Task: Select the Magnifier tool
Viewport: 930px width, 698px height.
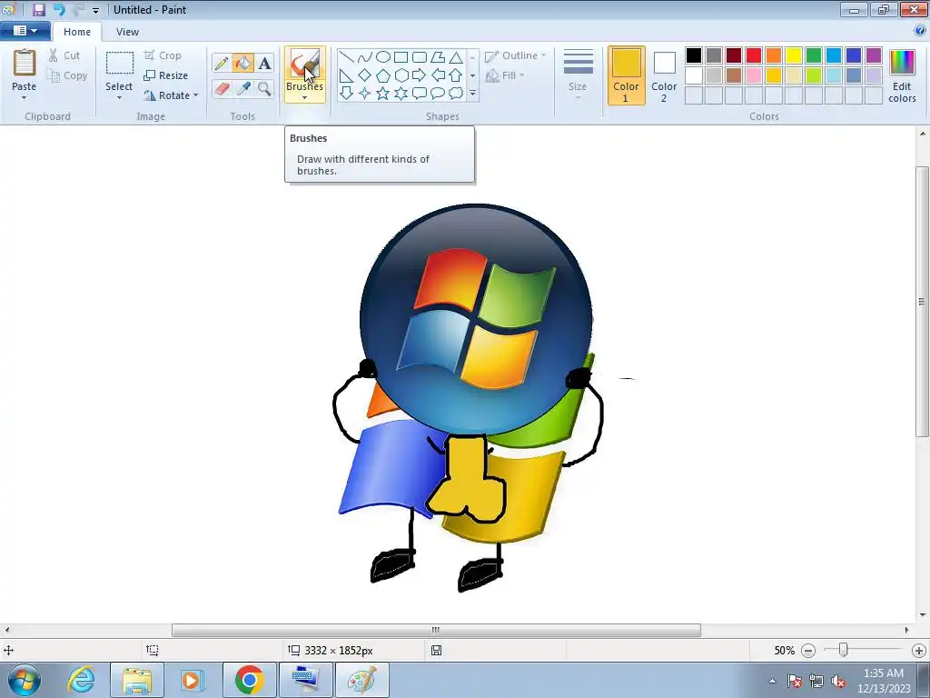Action: [x=264, y=88]
